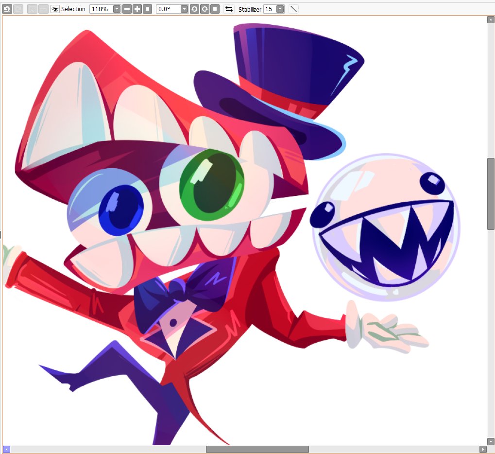Click the horizontal scrollbar right arrow

(483, 449)
